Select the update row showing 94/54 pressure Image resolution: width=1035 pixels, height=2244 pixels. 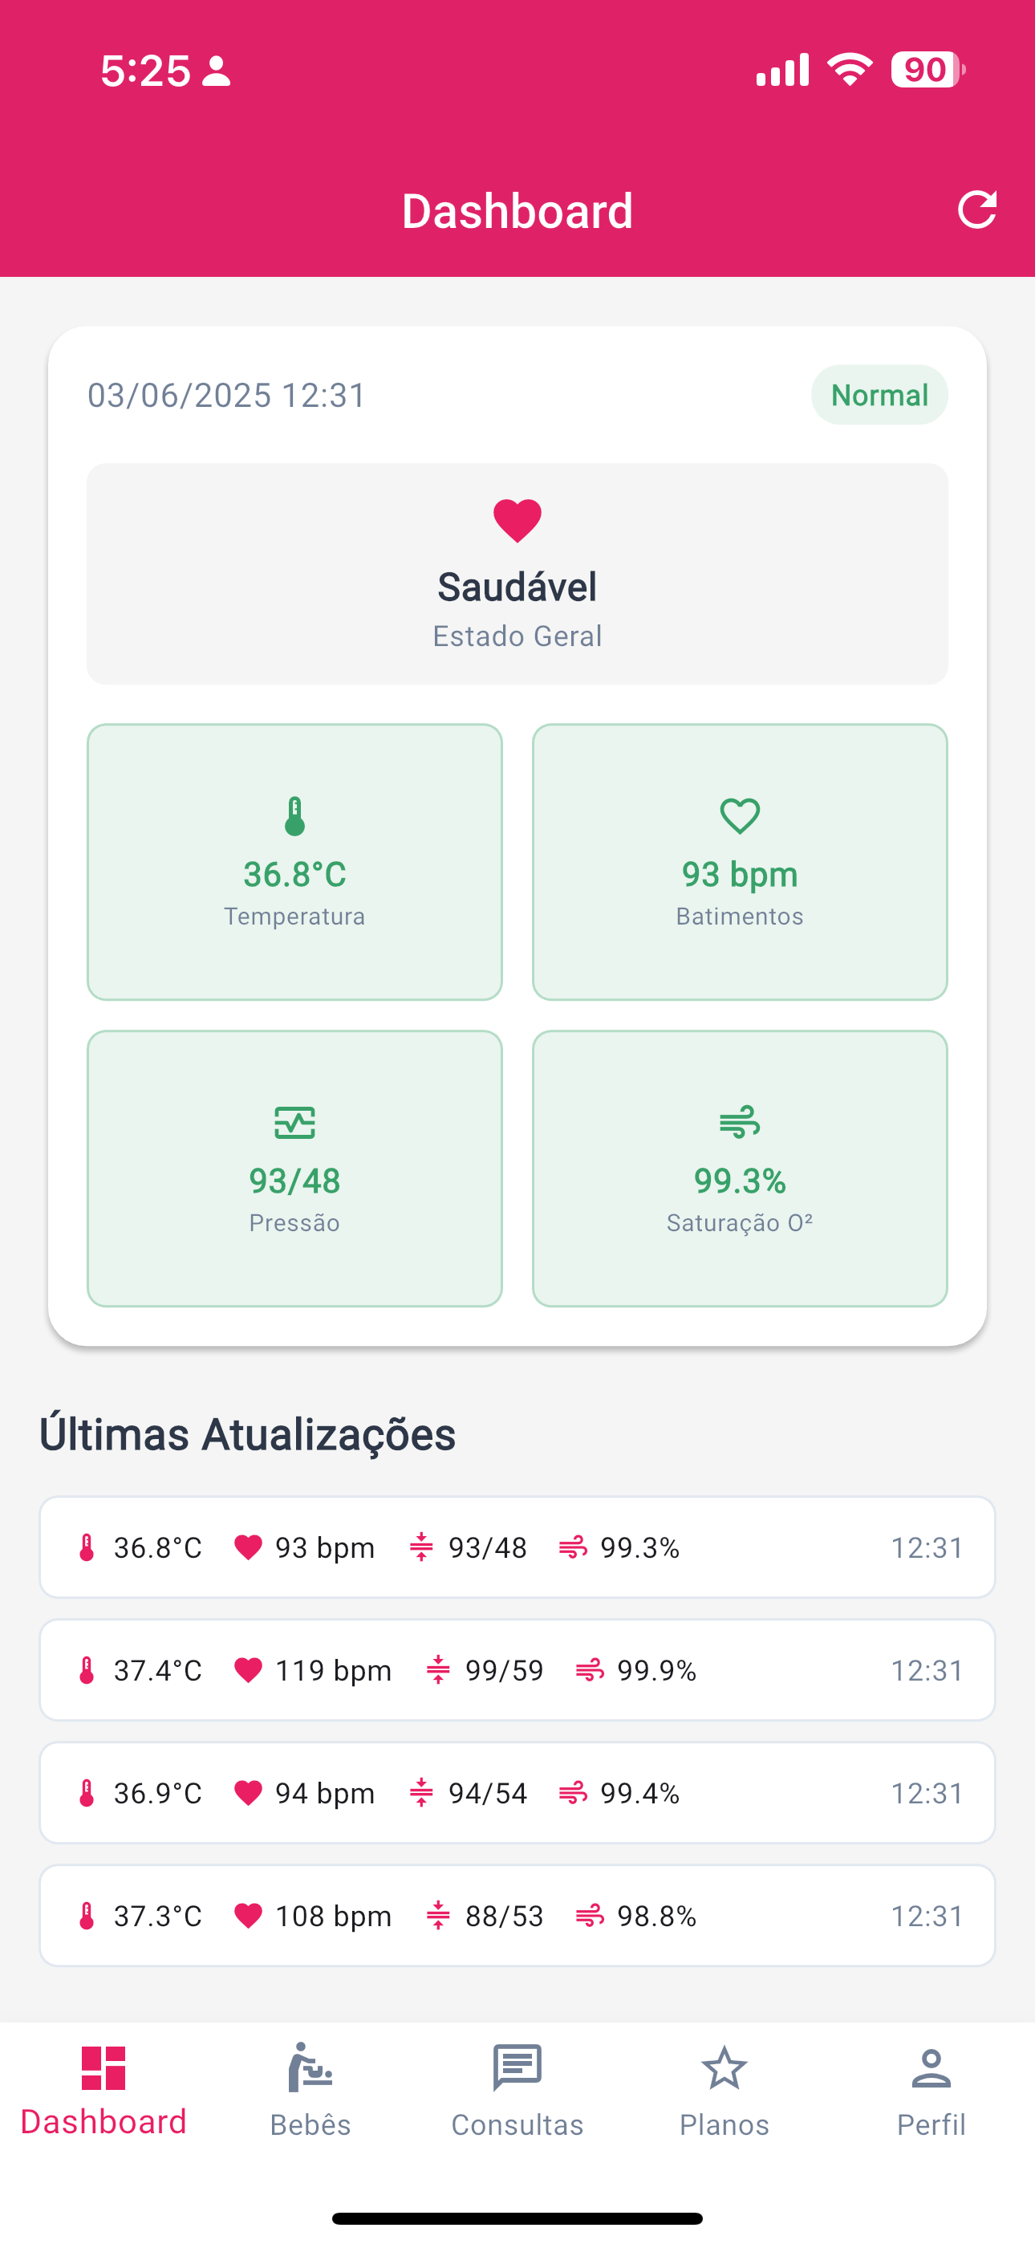click(517, 1793)
